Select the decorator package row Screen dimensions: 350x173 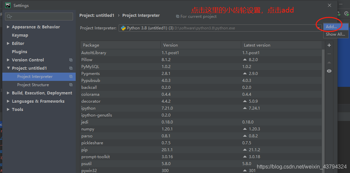tap(201, 101)
